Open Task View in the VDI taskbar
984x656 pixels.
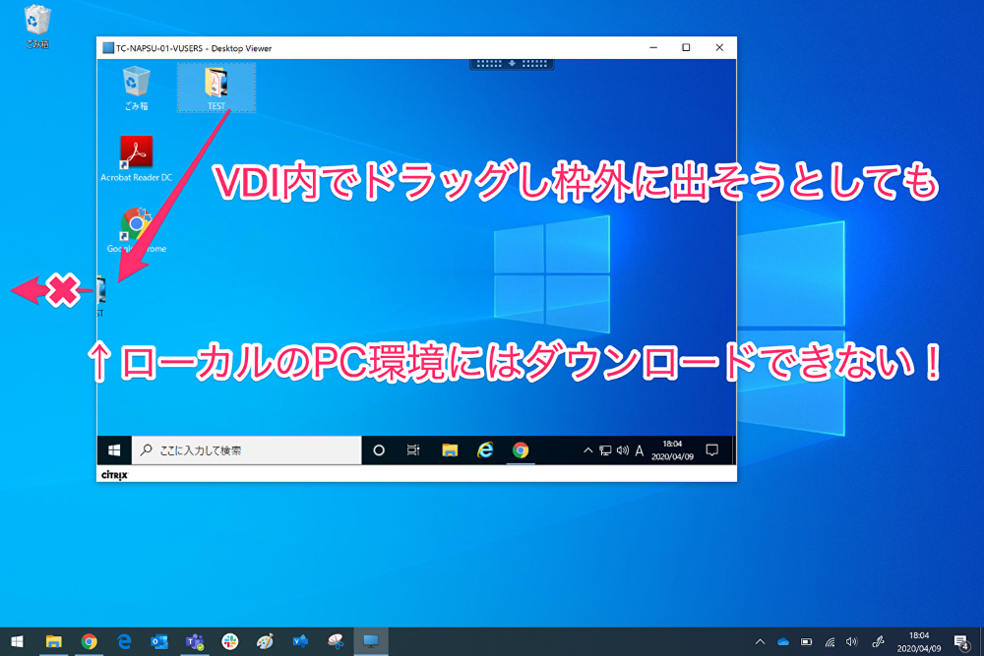413,450
